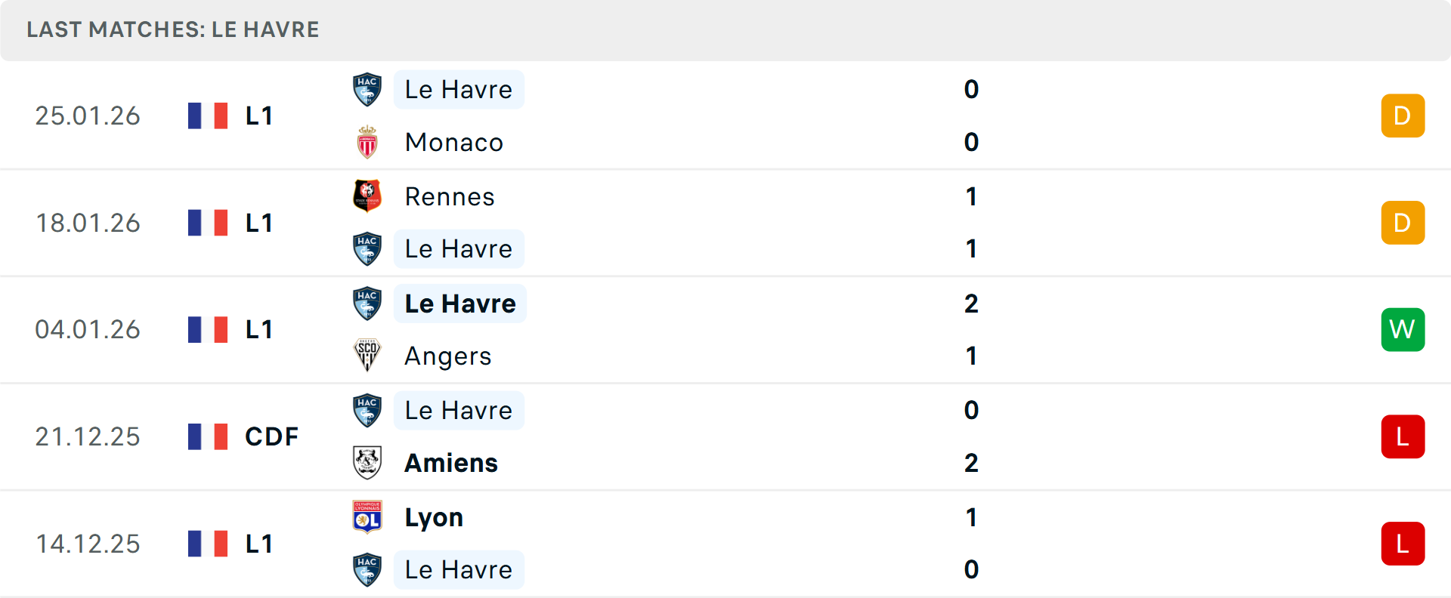
Task: Click the red L badge on the Lyon match row
Action: (x=1403, y=544)
